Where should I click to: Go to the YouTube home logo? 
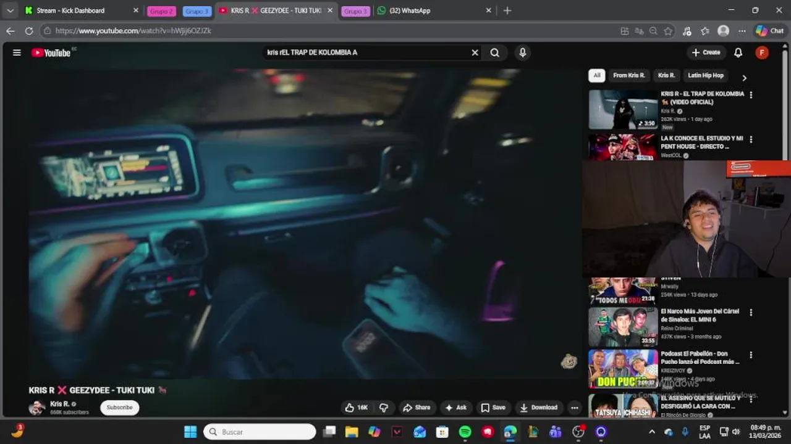click(51, 52)
